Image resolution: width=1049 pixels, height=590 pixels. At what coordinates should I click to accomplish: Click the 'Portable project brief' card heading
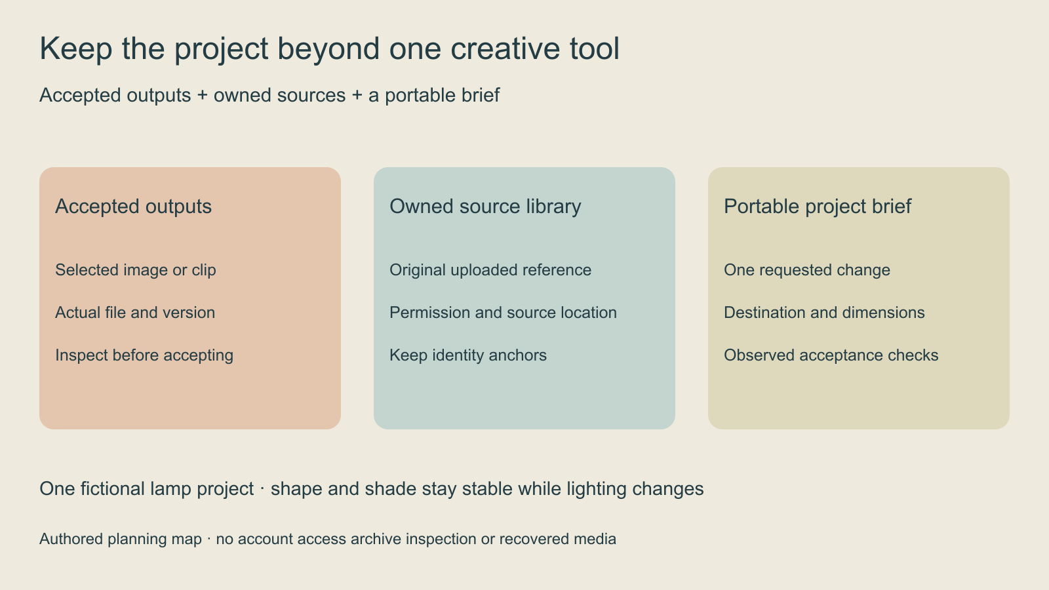pos(818,206)
